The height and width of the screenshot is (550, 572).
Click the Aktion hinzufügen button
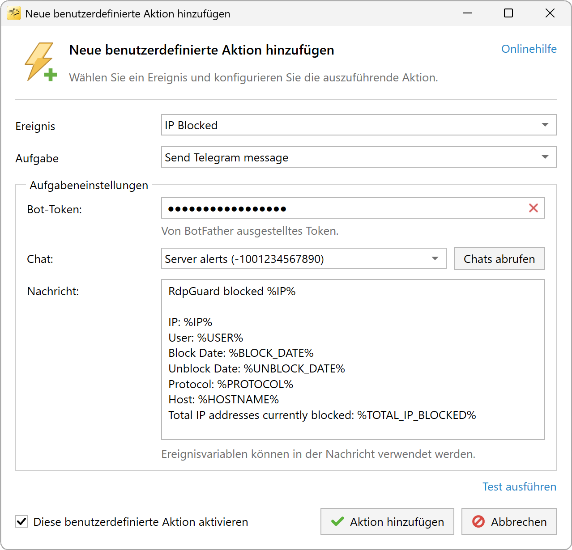click(387, 521)
